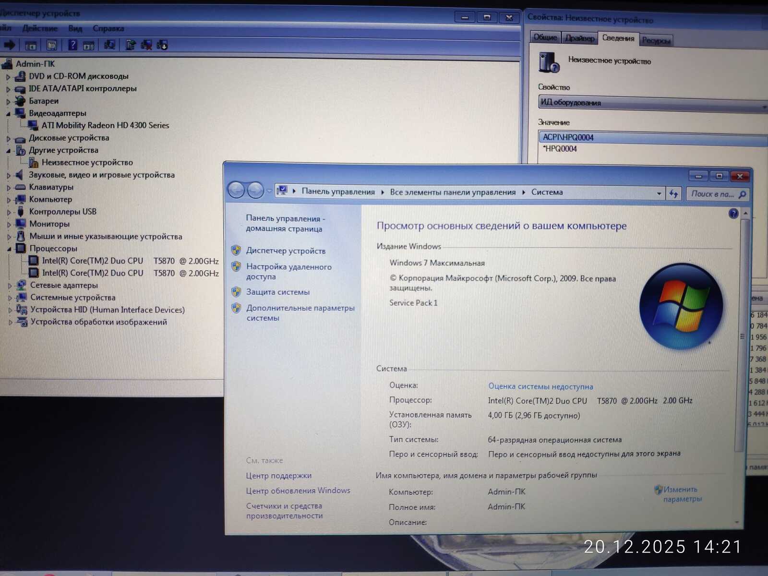Screen dimensions: 768x576
Task: Select the ATI Mobility Radeon HD 4300 icon
Action: [x=33, y=125]
